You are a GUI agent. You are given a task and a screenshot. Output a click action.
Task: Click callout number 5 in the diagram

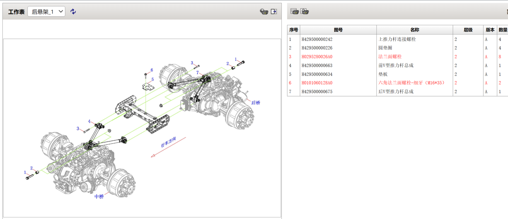(x=153, y=80)
